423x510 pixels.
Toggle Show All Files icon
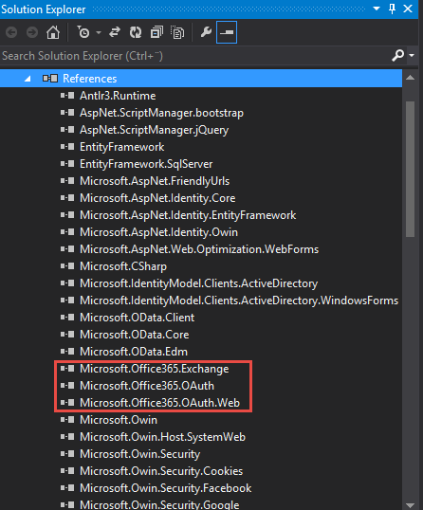[177, 32]
